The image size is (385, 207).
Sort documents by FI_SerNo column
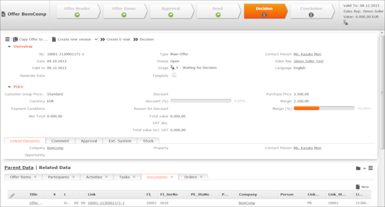[169, 195]
